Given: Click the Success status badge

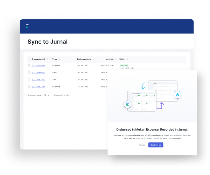Looking at the screenshot, I should [124, 65].
